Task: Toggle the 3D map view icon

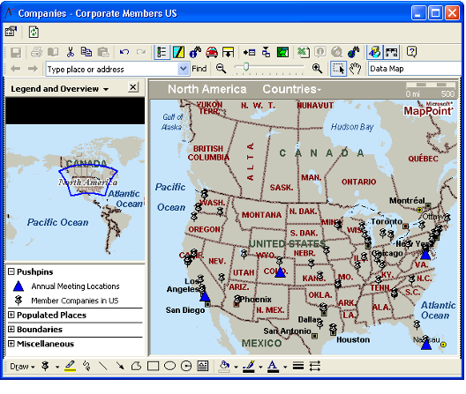Action: 375,52
